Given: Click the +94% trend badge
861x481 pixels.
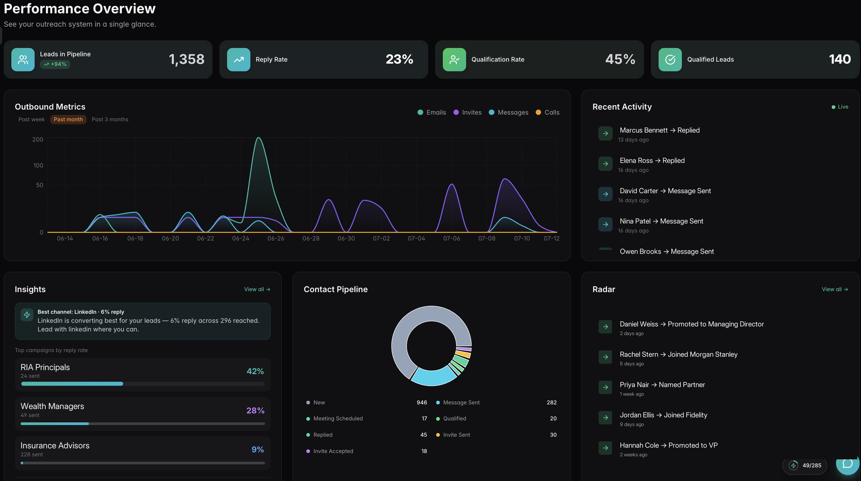Looking at the screenshot, I should point(55,64).
